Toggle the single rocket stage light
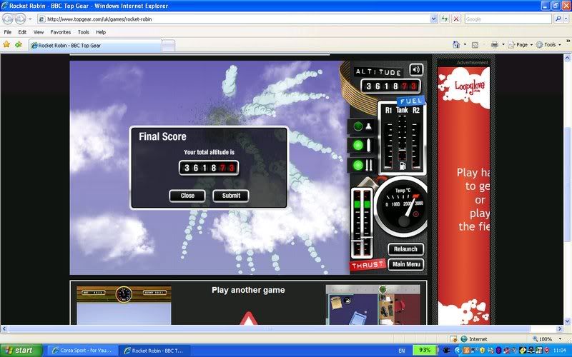The width and height of the screenshot is (572, 357). (358, 145)
